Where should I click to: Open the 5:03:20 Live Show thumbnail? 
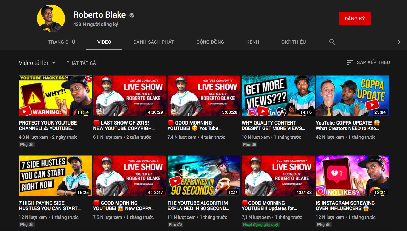point(204,96)
